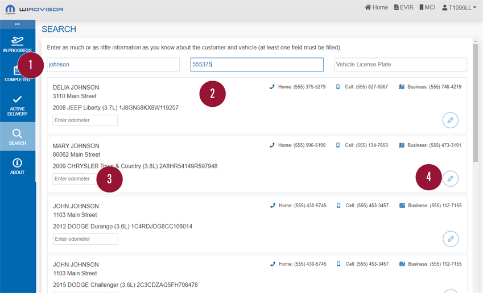Click the wiADVISOR Mopar logo

click(34, 10)
